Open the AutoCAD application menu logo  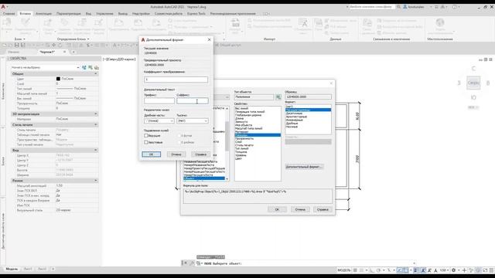(3, 7)
